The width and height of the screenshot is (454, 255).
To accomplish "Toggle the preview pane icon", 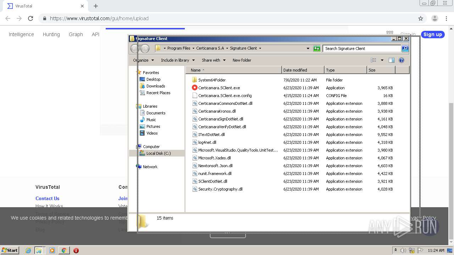I will click(x=392, y=60).
